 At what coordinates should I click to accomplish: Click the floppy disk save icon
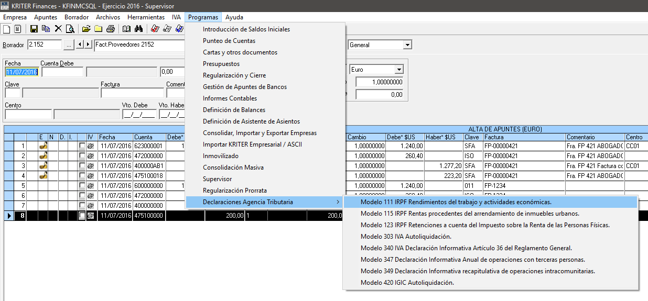tap(34, 29)
